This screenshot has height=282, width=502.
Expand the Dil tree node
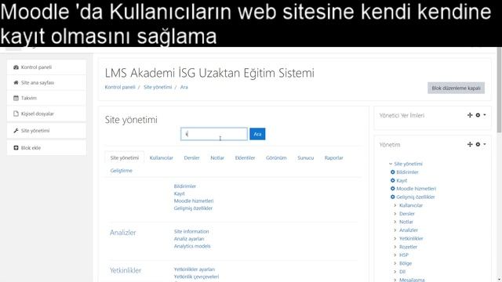(x=395, y=272)
